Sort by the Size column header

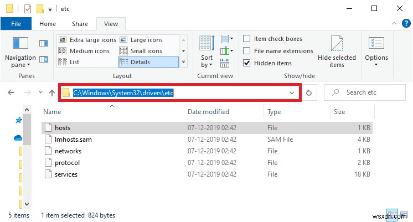coord(353,112)
